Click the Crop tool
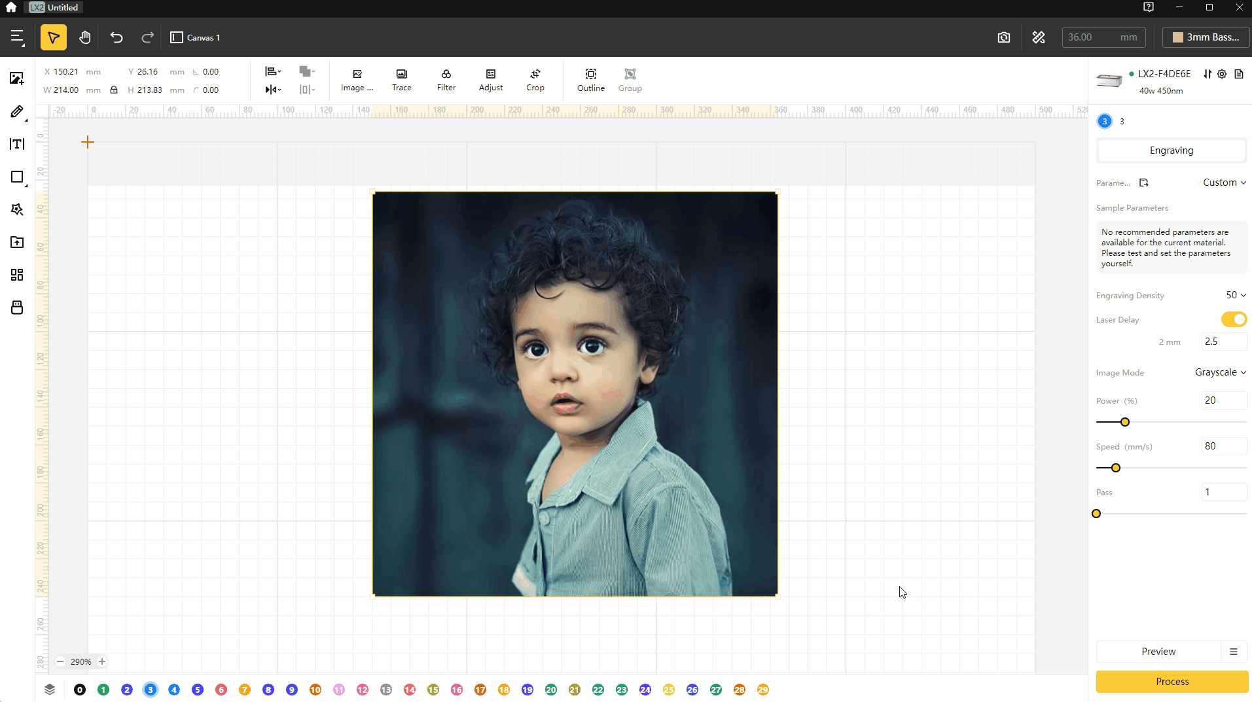Viewport: 1252px width, 702px height. [x=535, y=80]
